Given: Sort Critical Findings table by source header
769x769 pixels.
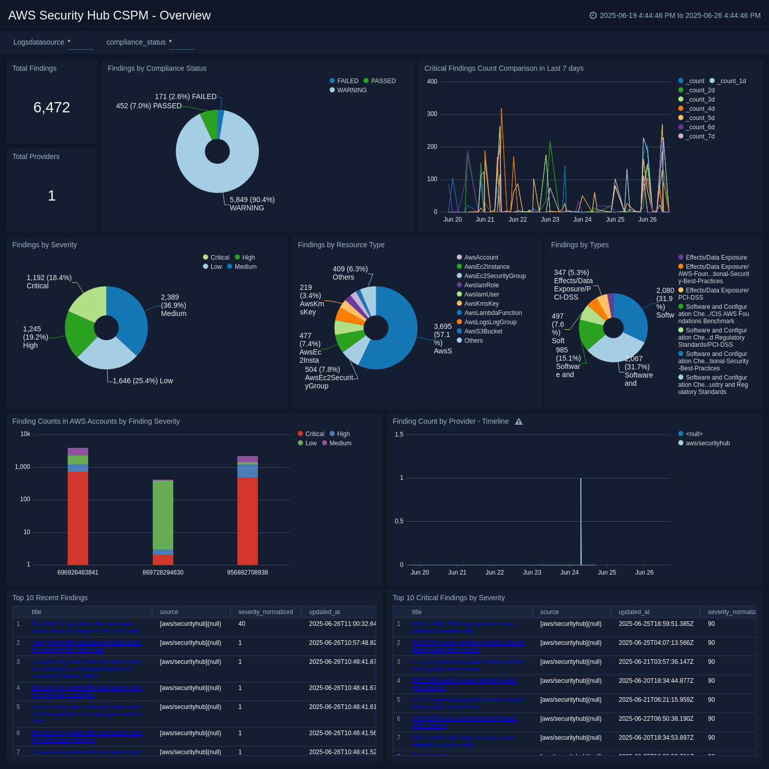Looking at the screenshot, I should (x=550, y=612).
